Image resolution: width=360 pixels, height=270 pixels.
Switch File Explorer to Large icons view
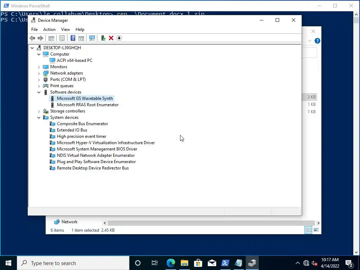(x=316, y=230)
